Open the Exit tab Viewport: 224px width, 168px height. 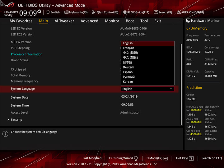(158, 21)
